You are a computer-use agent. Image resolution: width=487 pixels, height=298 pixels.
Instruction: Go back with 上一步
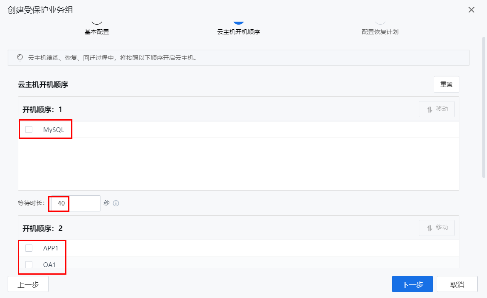tap(28, 284)
